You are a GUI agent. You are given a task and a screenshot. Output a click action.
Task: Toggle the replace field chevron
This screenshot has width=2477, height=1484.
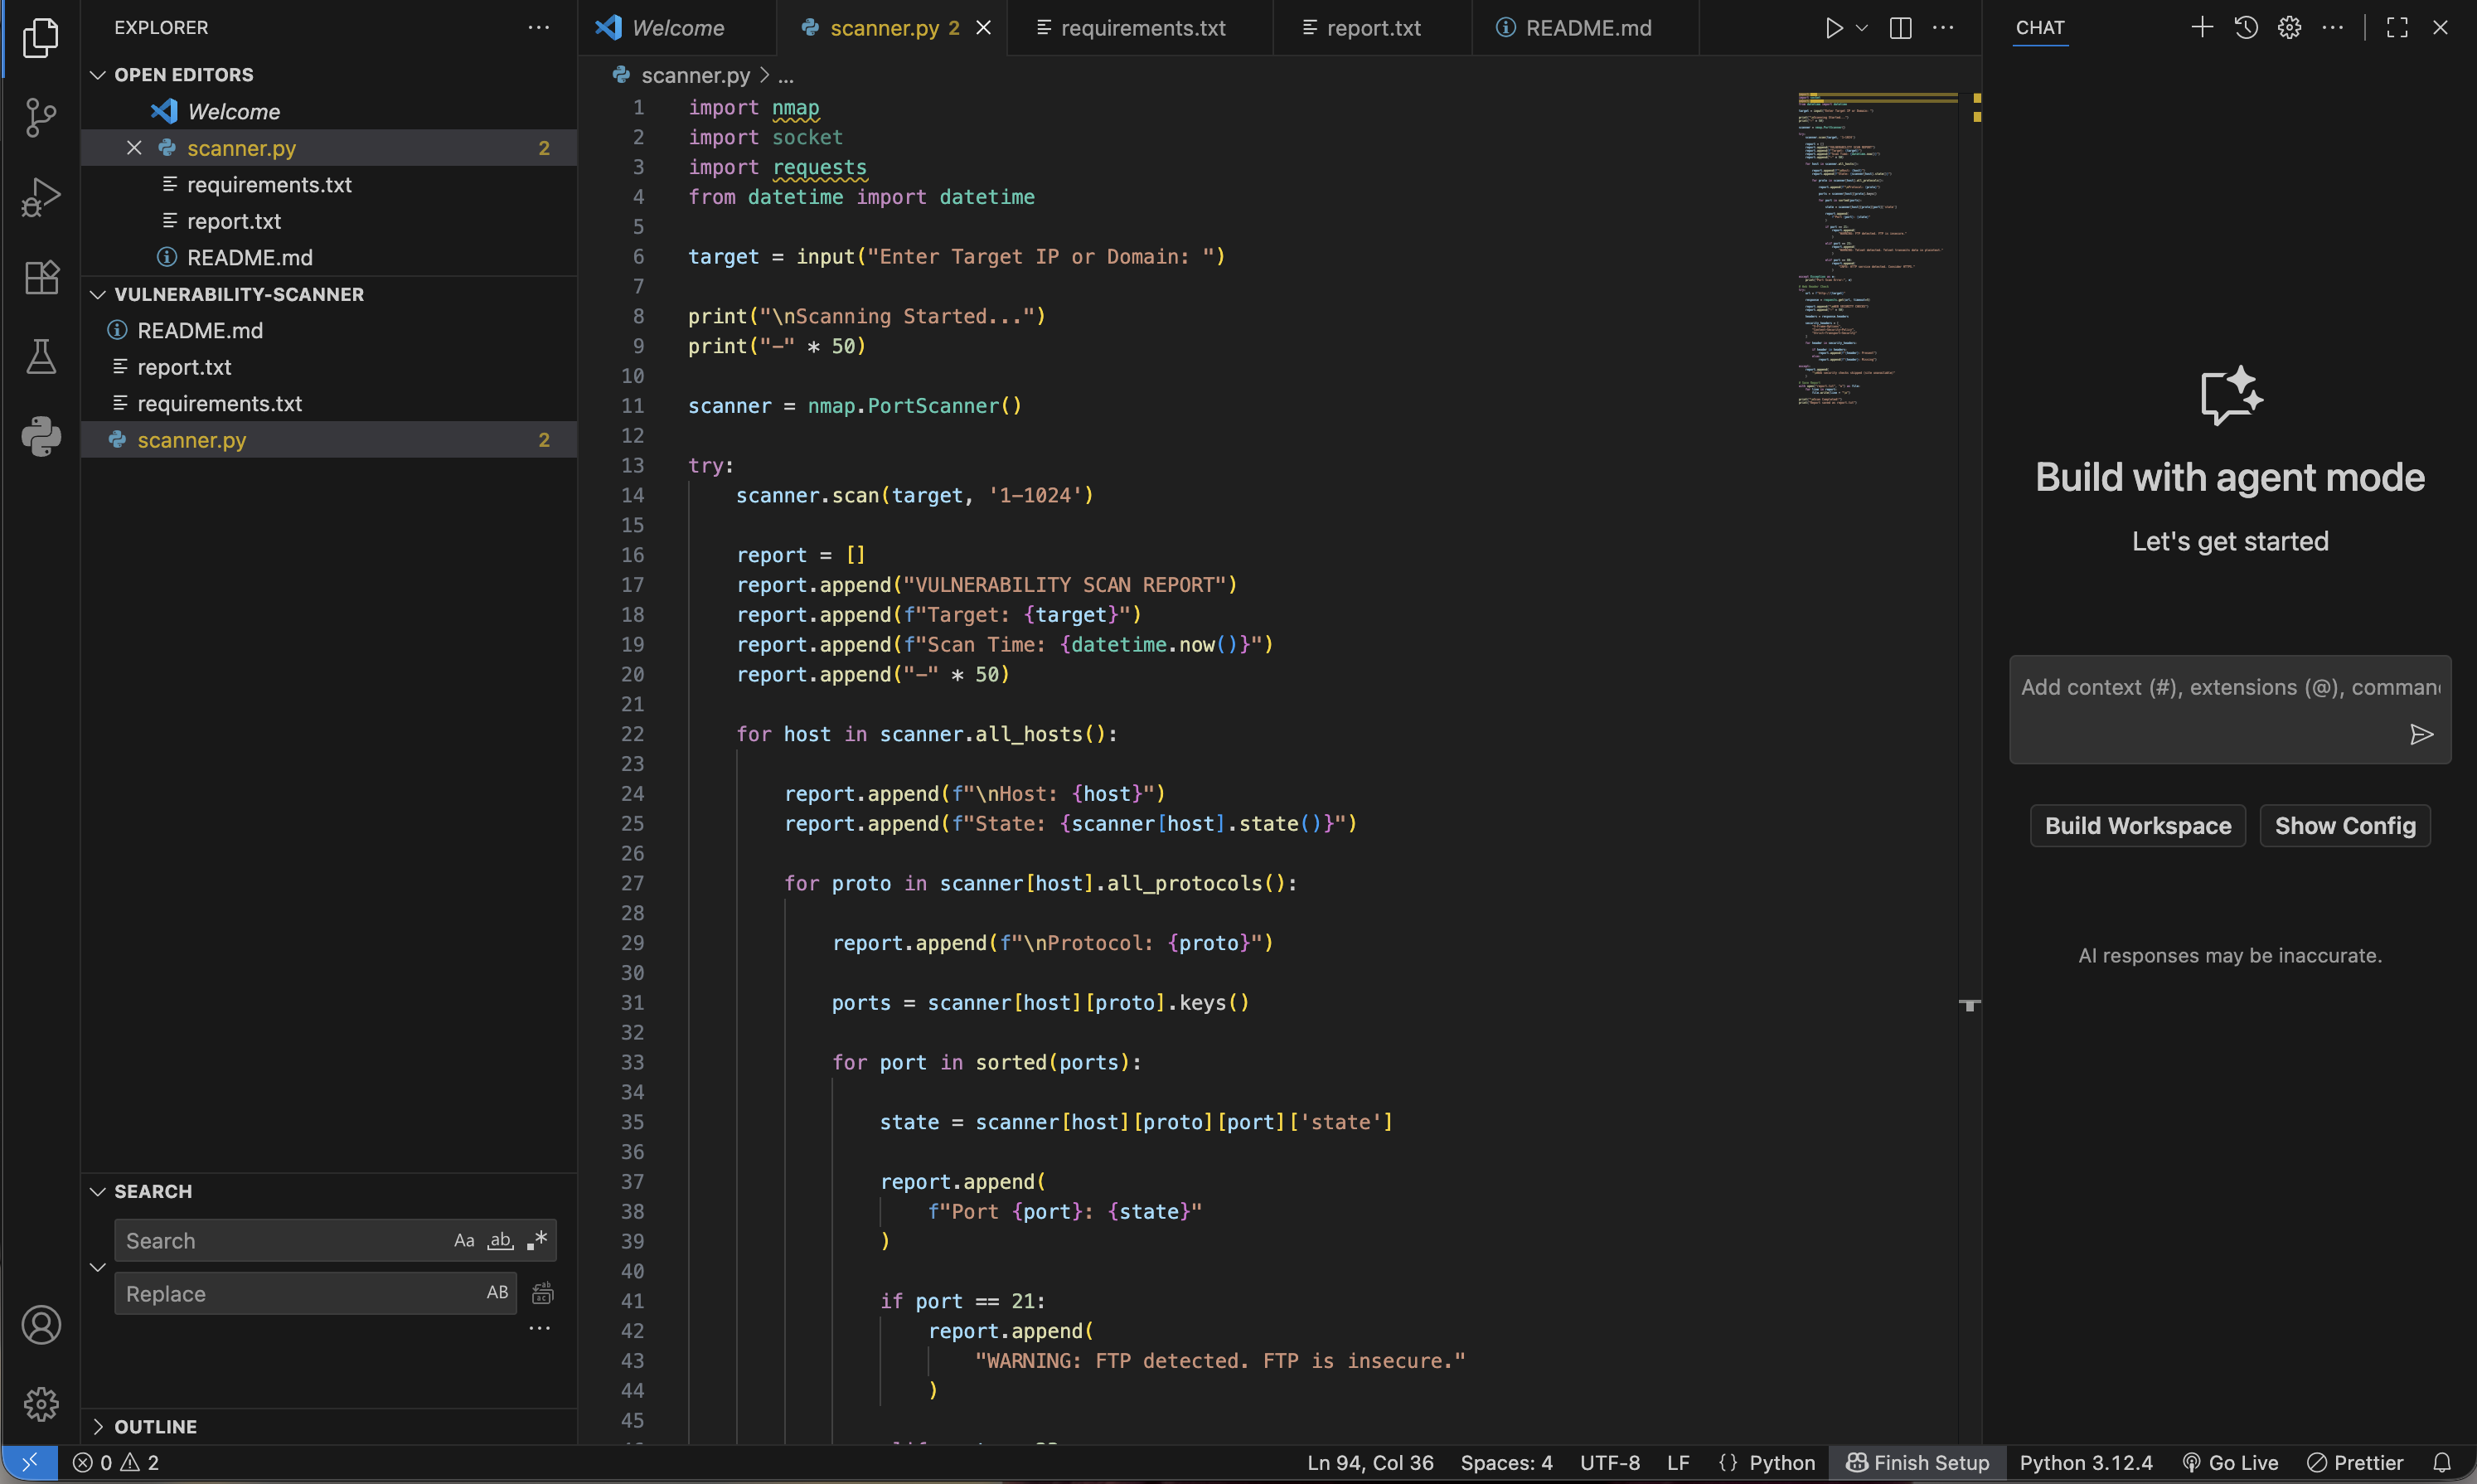point(98,1267)
